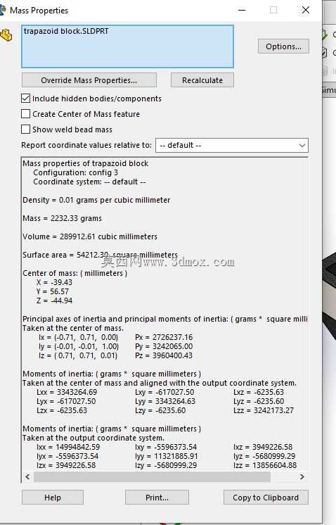
Task: Click the Surface area = 54212.30 line
Action: click(100, 255)
